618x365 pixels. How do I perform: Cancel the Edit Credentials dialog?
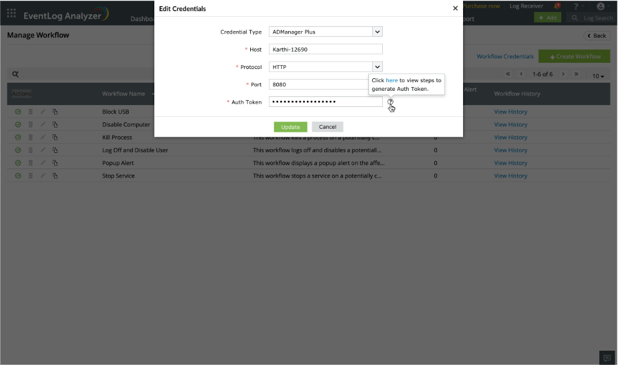(327, 127)
